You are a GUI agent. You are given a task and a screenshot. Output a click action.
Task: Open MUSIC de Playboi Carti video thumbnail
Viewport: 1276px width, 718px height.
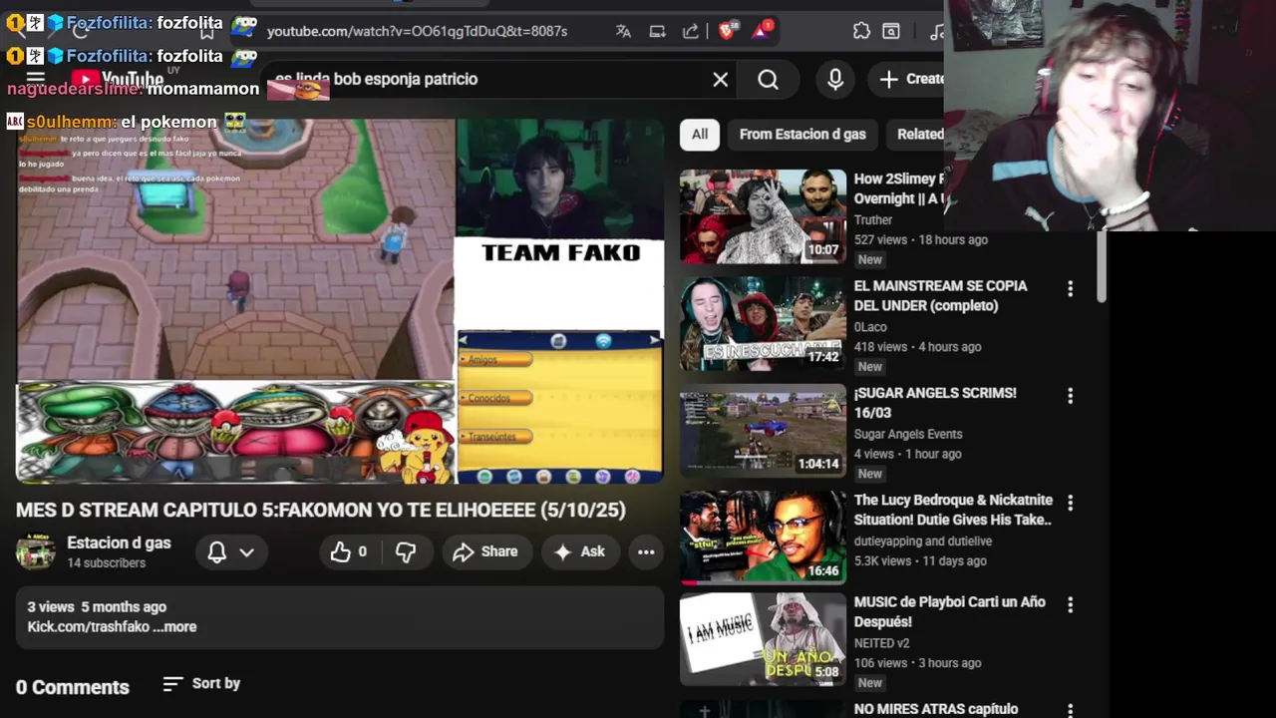[x=763, y=639]
